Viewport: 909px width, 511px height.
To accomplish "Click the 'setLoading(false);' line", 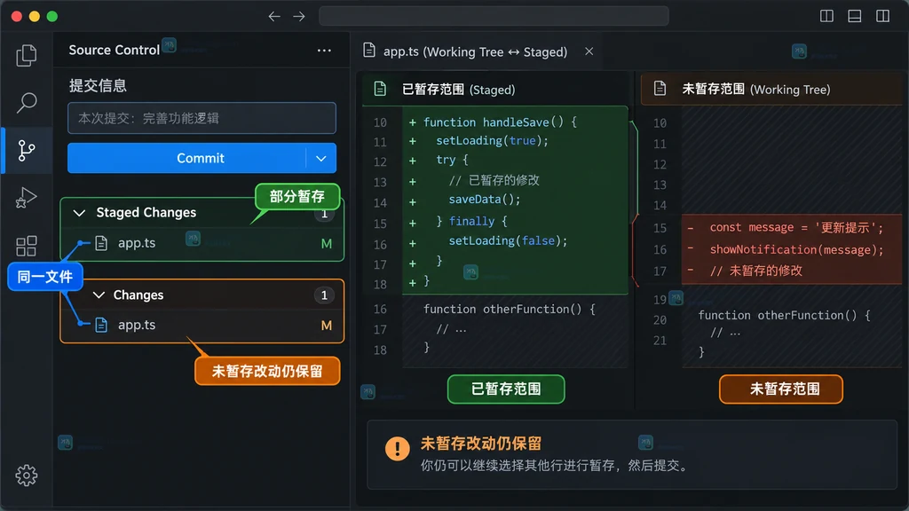I will (508, 240).
